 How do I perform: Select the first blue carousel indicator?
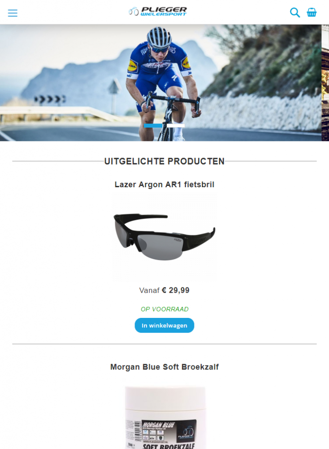point(153,125)
